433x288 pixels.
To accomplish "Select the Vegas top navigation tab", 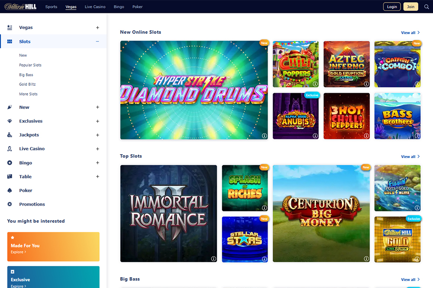I will pos(71,7).
